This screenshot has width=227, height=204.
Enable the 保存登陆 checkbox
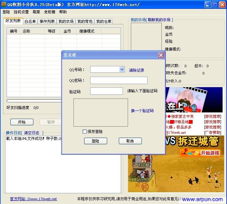click(x=84, y=131)
